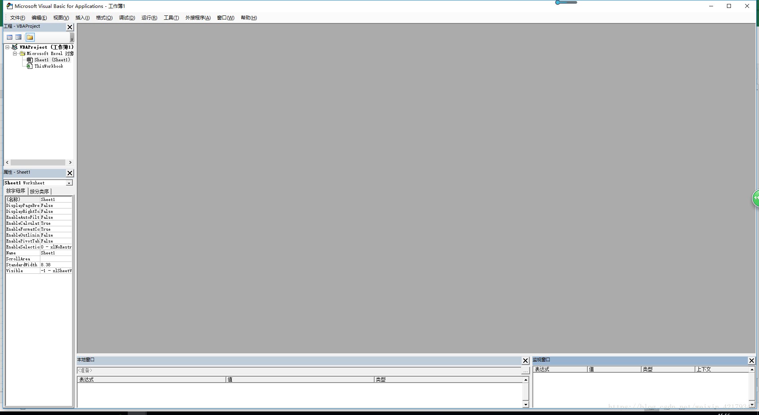The image size is (759, 415).
Task: Open the 编辑(E) menu
Action: [39, 18]
